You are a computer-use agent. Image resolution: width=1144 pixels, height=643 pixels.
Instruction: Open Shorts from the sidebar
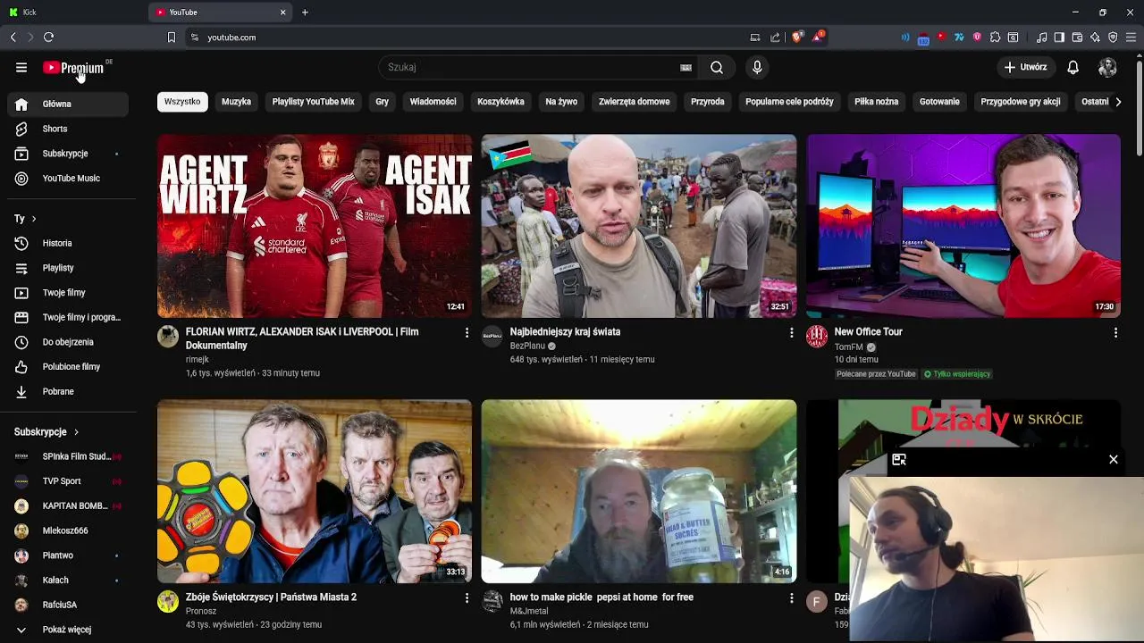[68, 129]
